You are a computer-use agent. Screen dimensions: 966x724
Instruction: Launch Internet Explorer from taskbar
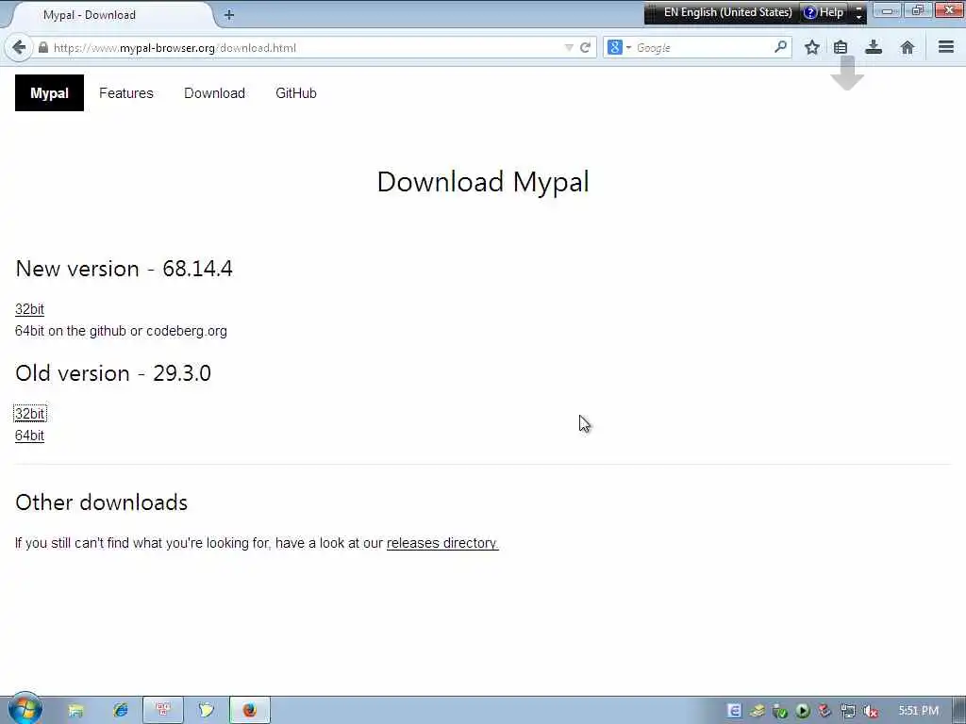[120, 711]
